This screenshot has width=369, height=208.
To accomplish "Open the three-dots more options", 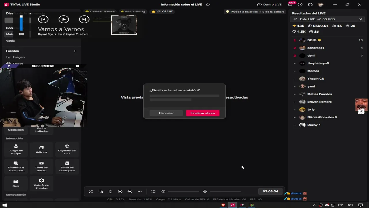I will point(140,191).
